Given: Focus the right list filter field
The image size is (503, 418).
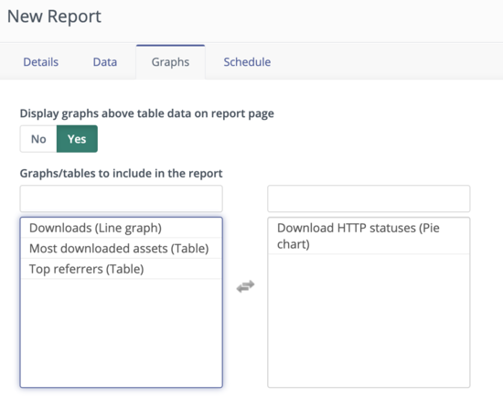Looking at the screenshot, I should point(369,198).
